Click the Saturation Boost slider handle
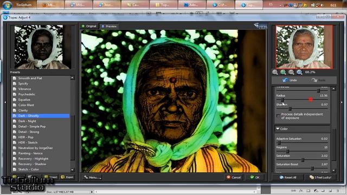Image resolution: width=347 pixels, height=195 pixels. (312, 168)
